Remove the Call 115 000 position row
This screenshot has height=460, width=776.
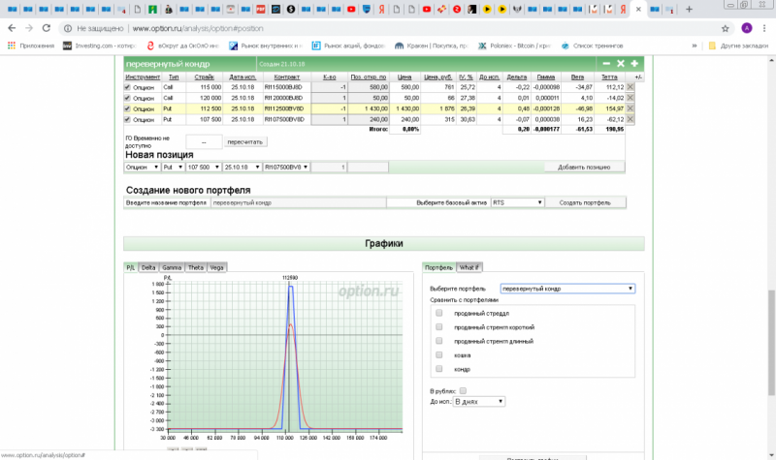click(x=630, y=87)
